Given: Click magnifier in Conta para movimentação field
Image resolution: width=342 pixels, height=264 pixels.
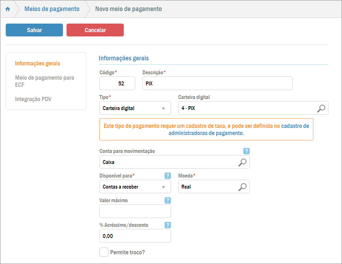Looking at the screenshot, I should click(x=242, y=162).
